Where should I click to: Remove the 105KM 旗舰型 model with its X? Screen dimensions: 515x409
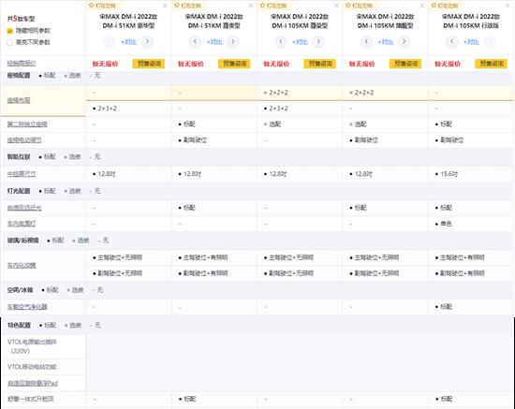coord(422,6)
